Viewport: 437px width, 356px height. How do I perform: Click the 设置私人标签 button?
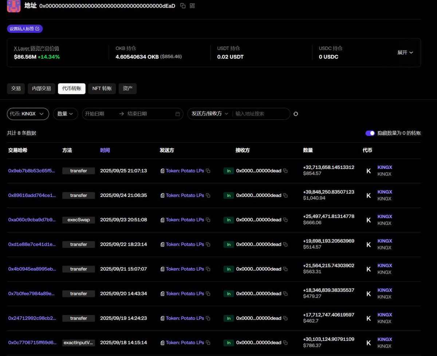point(24,29)
